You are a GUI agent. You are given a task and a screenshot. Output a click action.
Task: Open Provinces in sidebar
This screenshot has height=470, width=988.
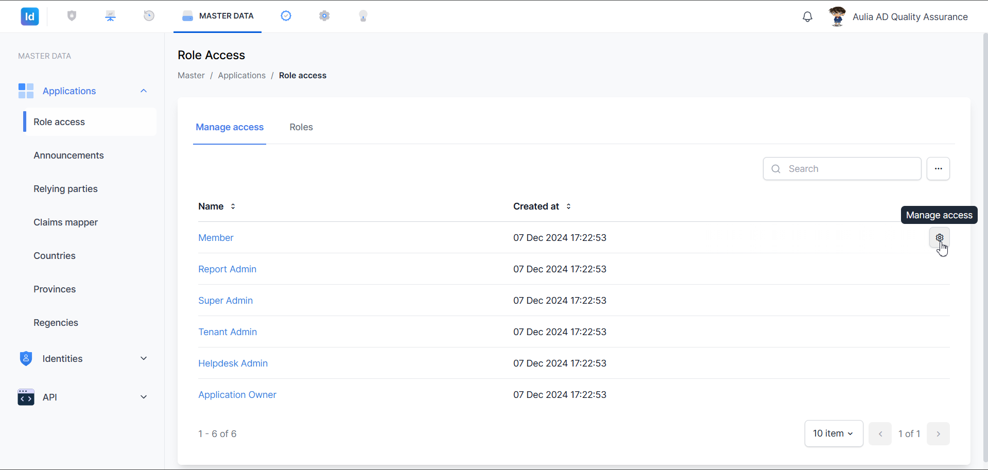click(55, 289)
